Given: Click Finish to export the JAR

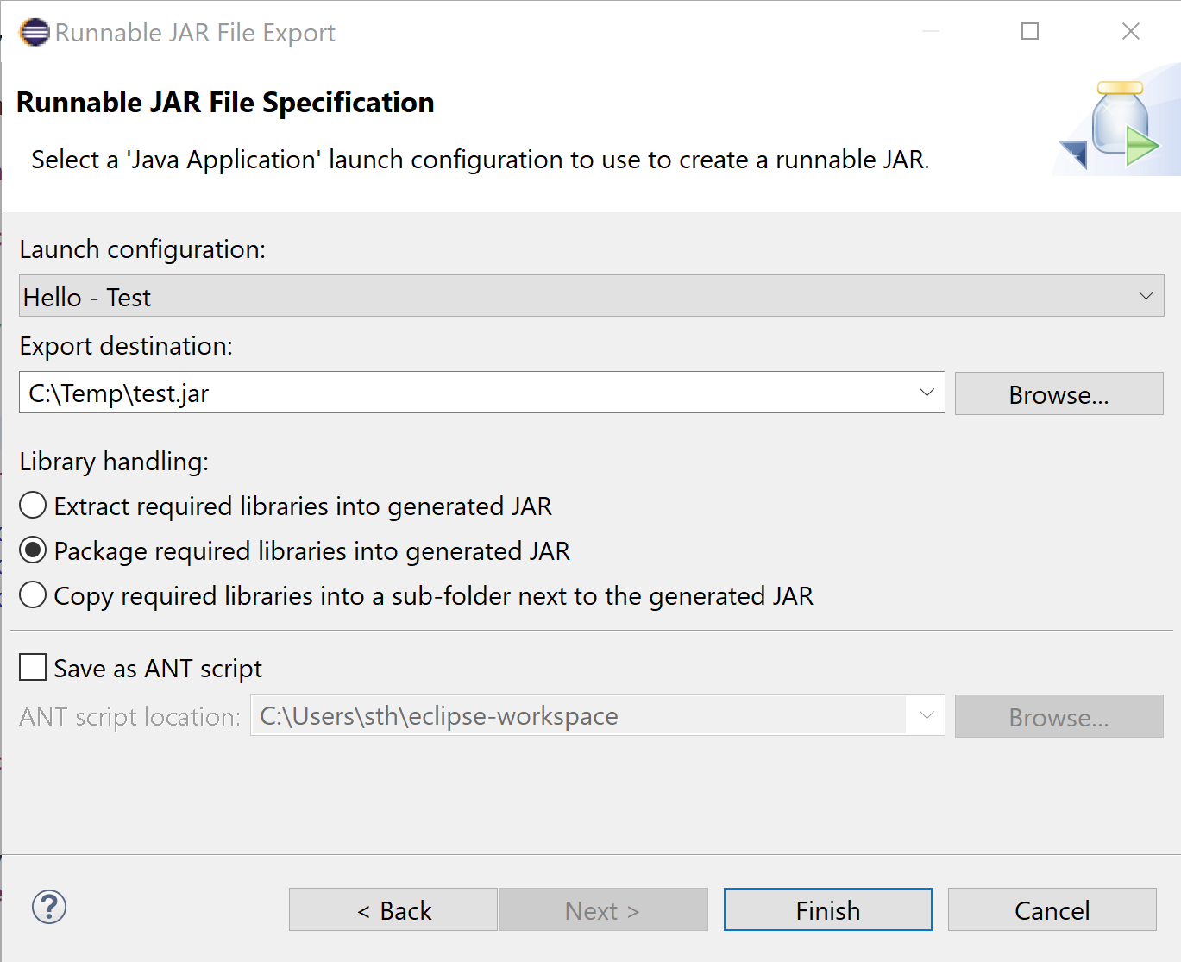Looking at the screenshot, I should click(x=828, y=909).
